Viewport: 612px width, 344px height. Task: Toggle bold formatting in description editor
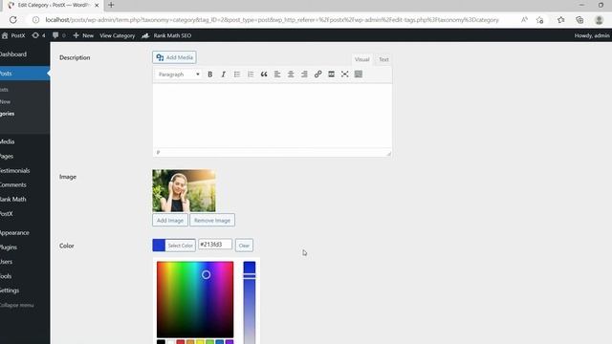point(210,75)
